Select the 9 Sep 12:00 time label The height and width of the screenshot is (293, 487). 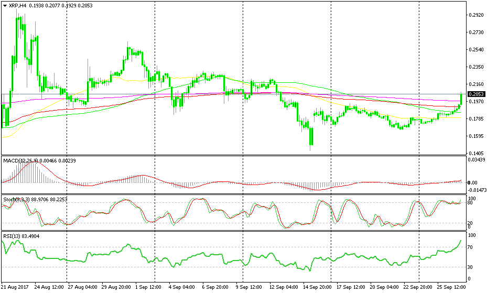248,287
